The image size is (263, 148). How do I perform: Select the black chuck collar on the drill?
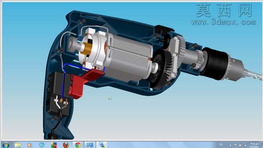point(215,64)
